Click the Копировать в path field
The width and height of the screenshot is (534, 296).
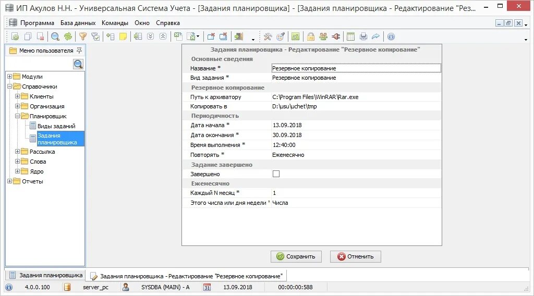point(356,106)
